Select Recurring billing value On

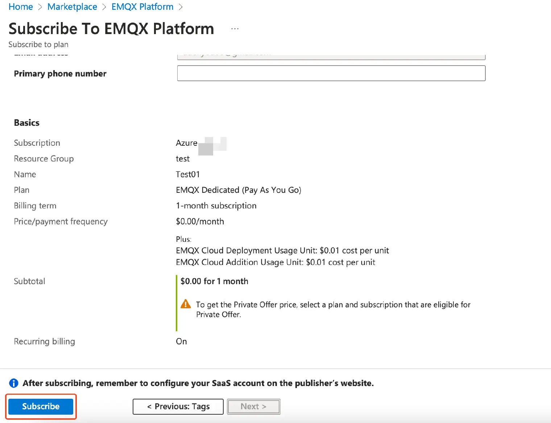click(x=182, y=341)
